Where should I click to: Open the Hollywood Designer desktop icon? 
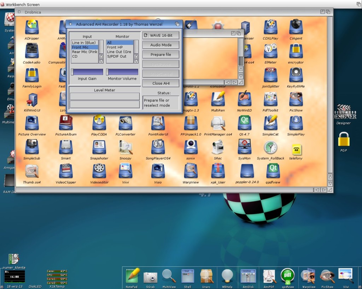[x=344, y=112]
